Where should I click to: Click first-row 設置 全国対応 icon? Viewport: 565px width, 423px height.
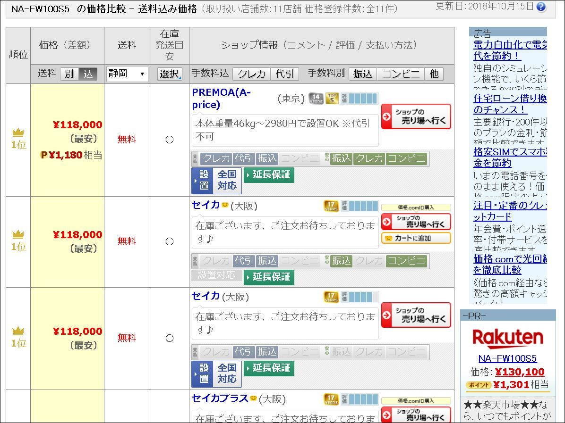click(x=216, y=181)
